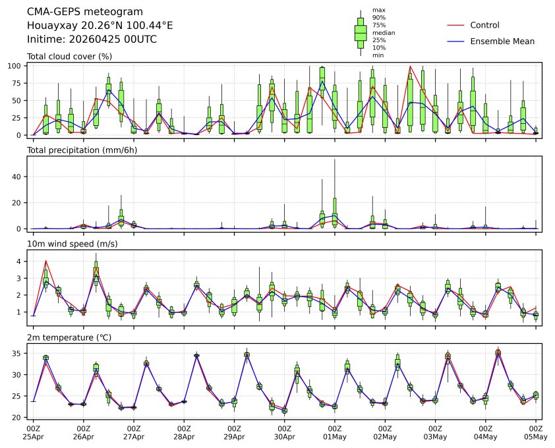Image resolution: width=555 pixels, height=448 pixels.
Task: Click the 'Initime: 20260425 00UTC' text
Action: click(x=92, y=40)
